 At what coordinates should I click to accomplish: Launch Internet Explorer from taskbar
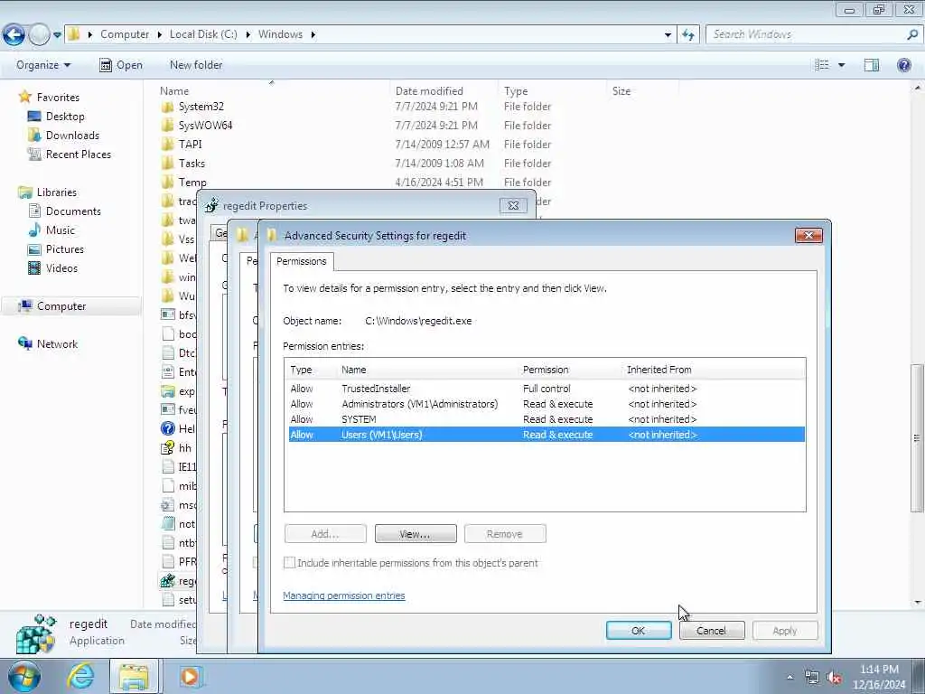80,677
